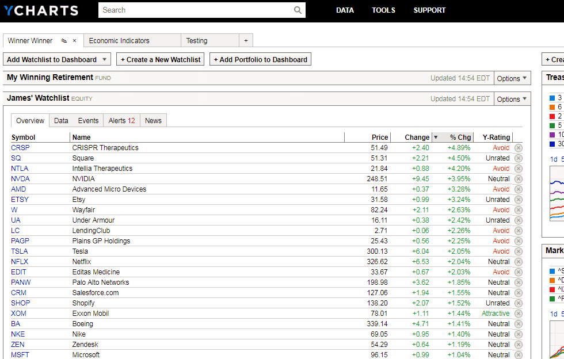This screenshot has width=564, height=359.
Task: Click the Wayfair name cell
Action: coord(83,210)
